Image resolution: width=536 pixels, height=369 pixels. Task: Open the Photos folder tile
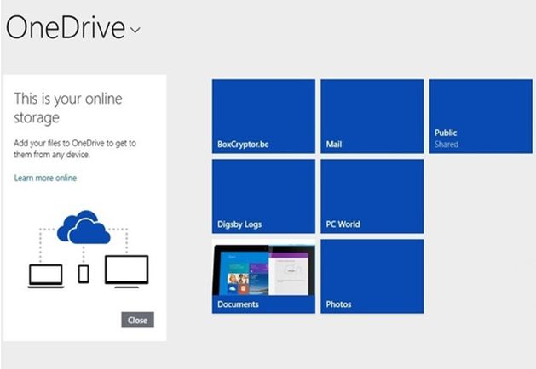click(x=372, y=276)
